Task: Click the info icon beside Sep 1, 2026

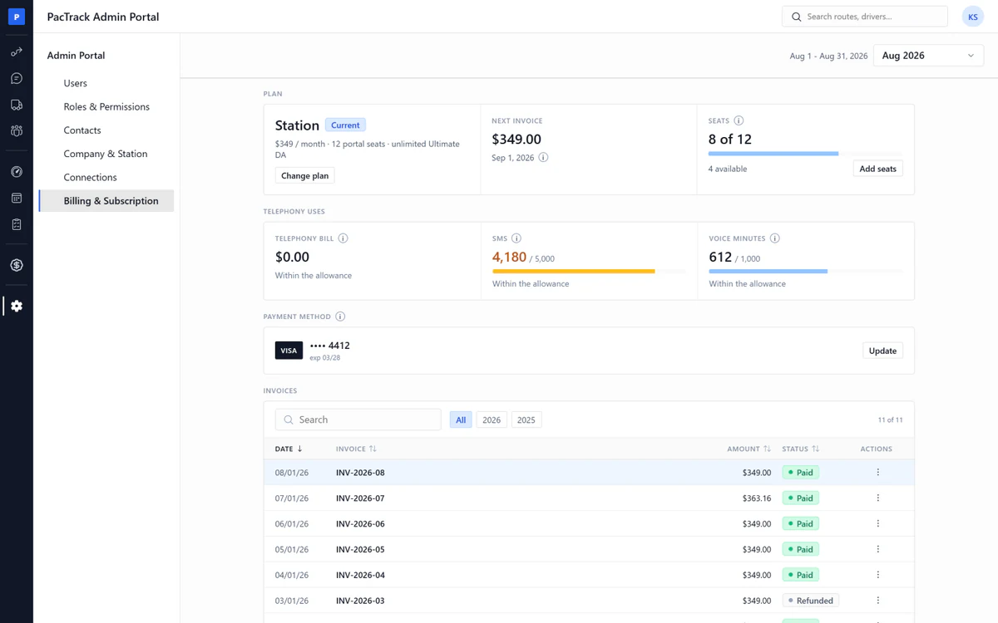Action: coord(543,157)
